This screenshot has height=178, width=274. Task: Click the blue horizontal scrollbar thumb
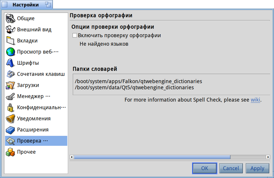[x=152, y=157]
